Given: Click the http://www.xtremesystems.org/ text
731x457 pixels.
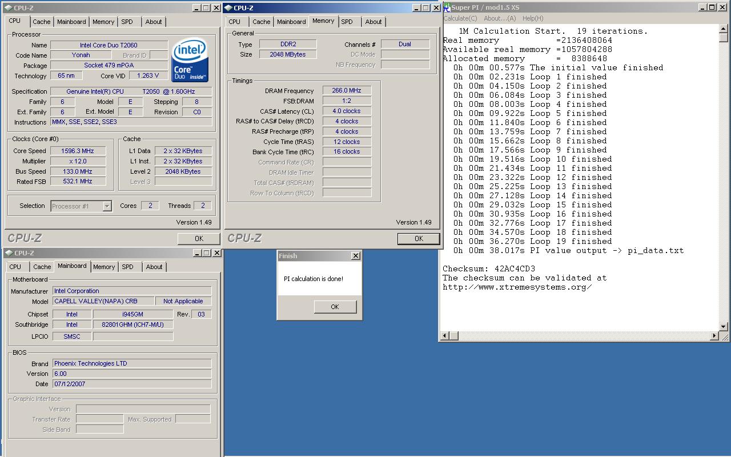Looking at the screenshot, I should [x=517, y=287].
